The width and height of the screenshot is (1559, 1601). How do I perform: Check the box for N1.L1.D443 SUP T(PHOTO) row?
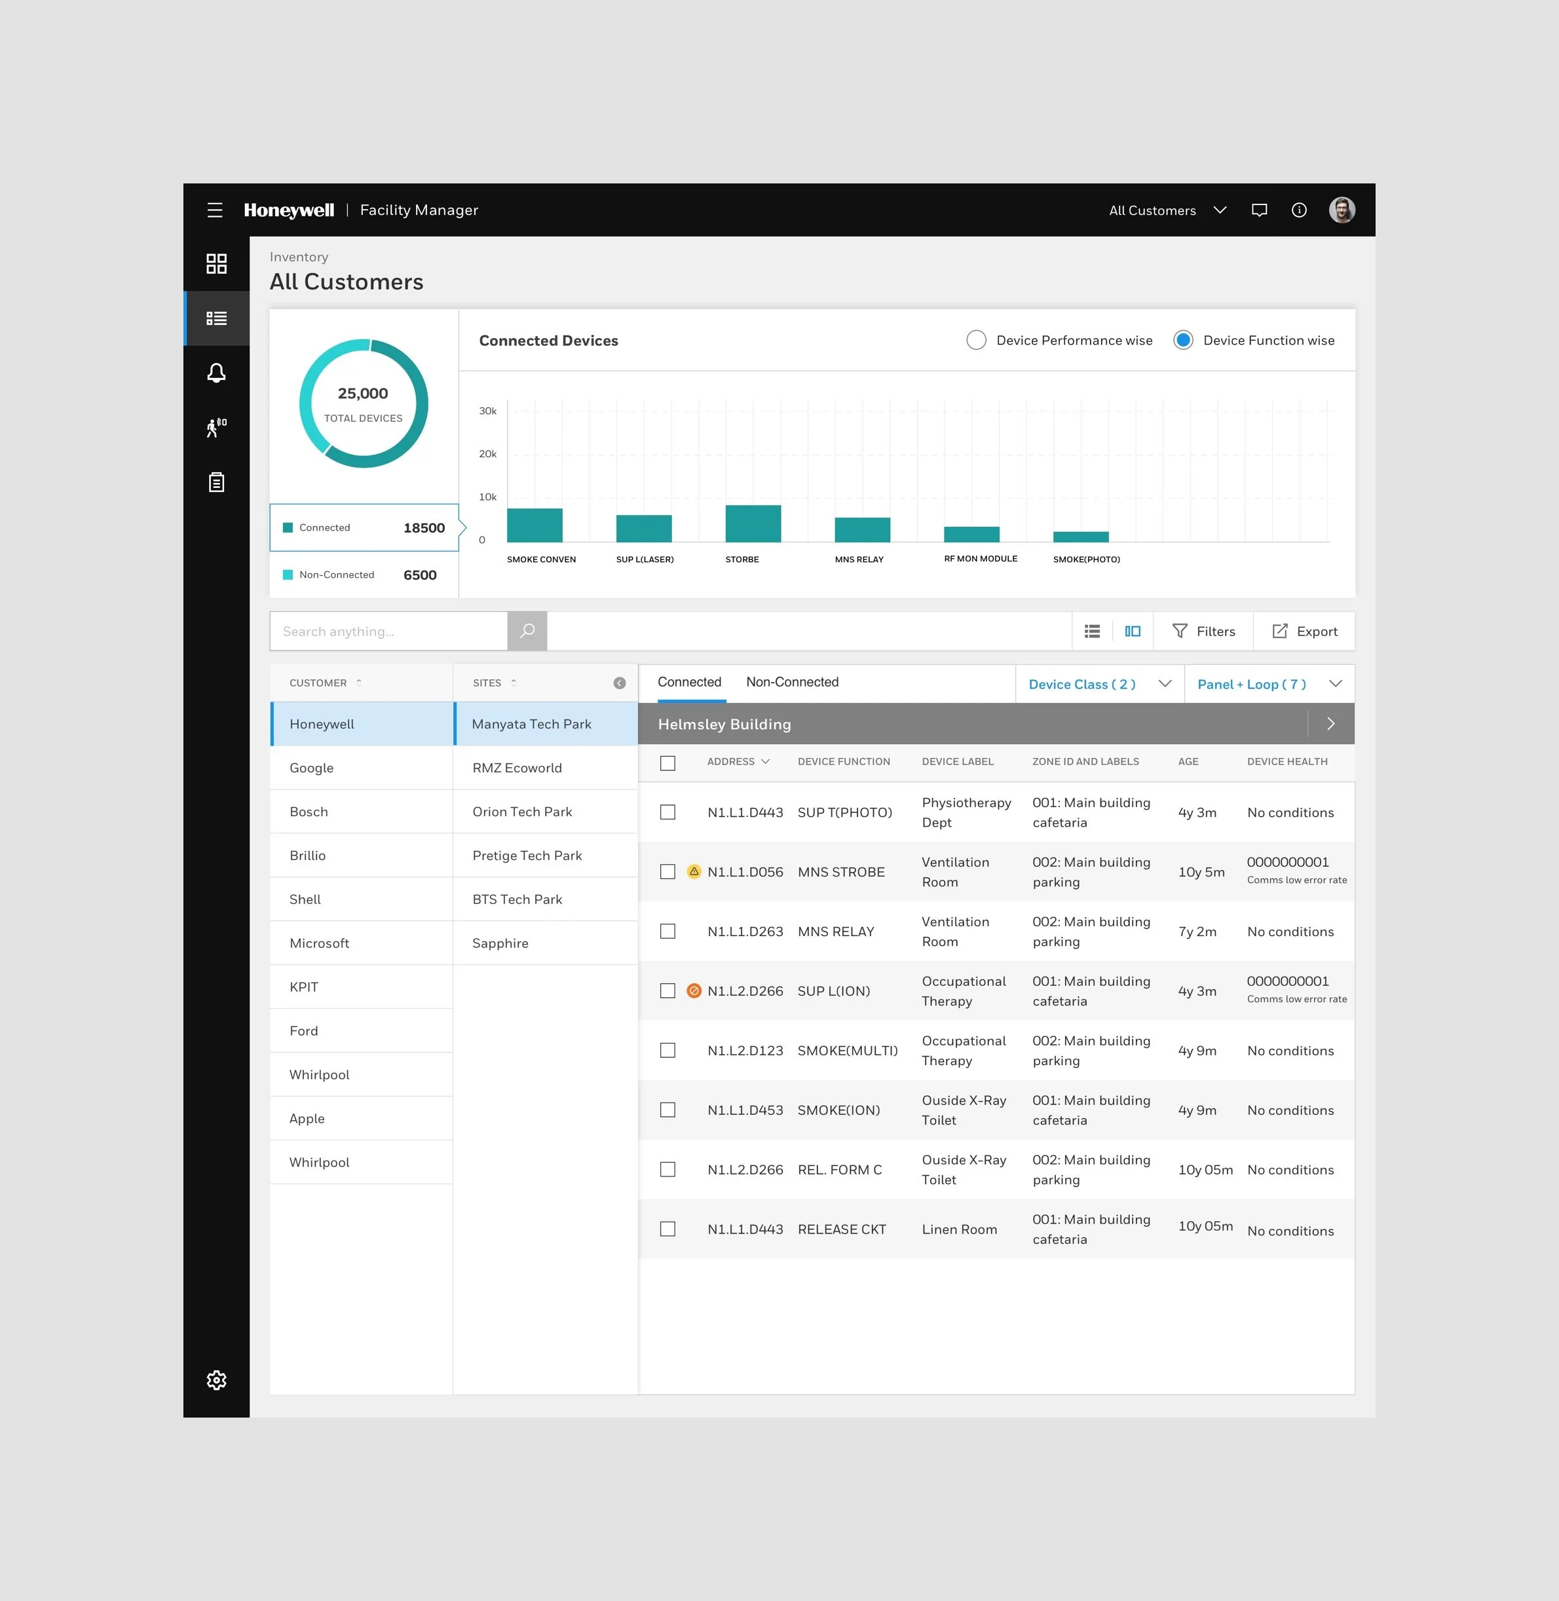(668, 812)
